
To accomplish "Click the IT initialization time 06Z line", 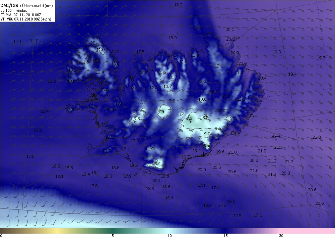I will [21, 15].
